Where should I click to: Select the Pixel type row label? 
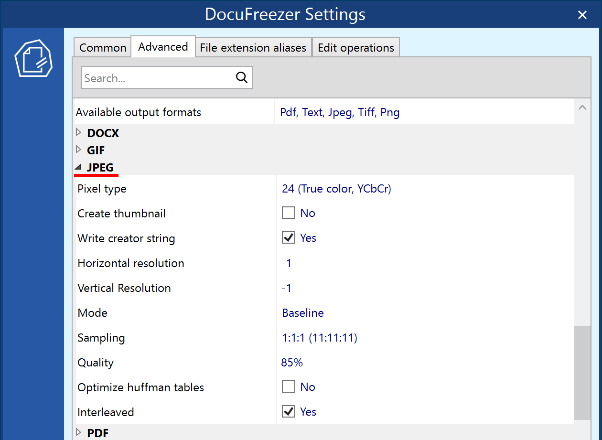tap(102, 189)
